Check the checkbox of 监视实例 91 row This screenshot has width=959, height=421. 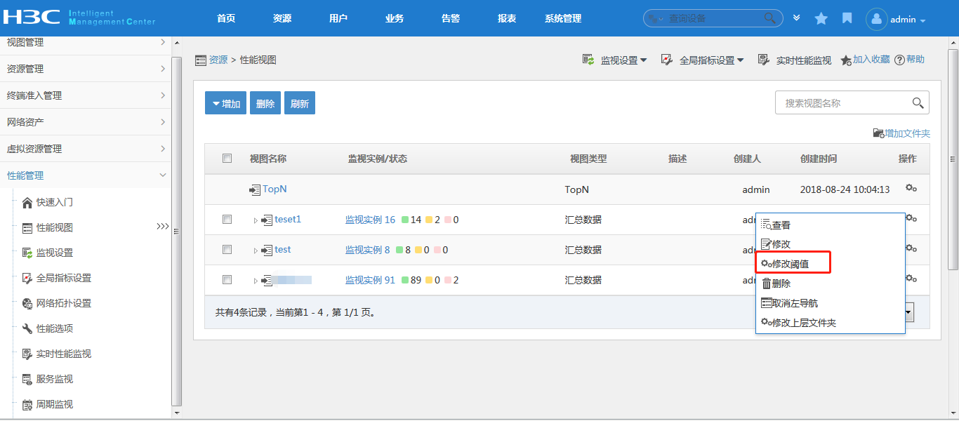(227, 279)
